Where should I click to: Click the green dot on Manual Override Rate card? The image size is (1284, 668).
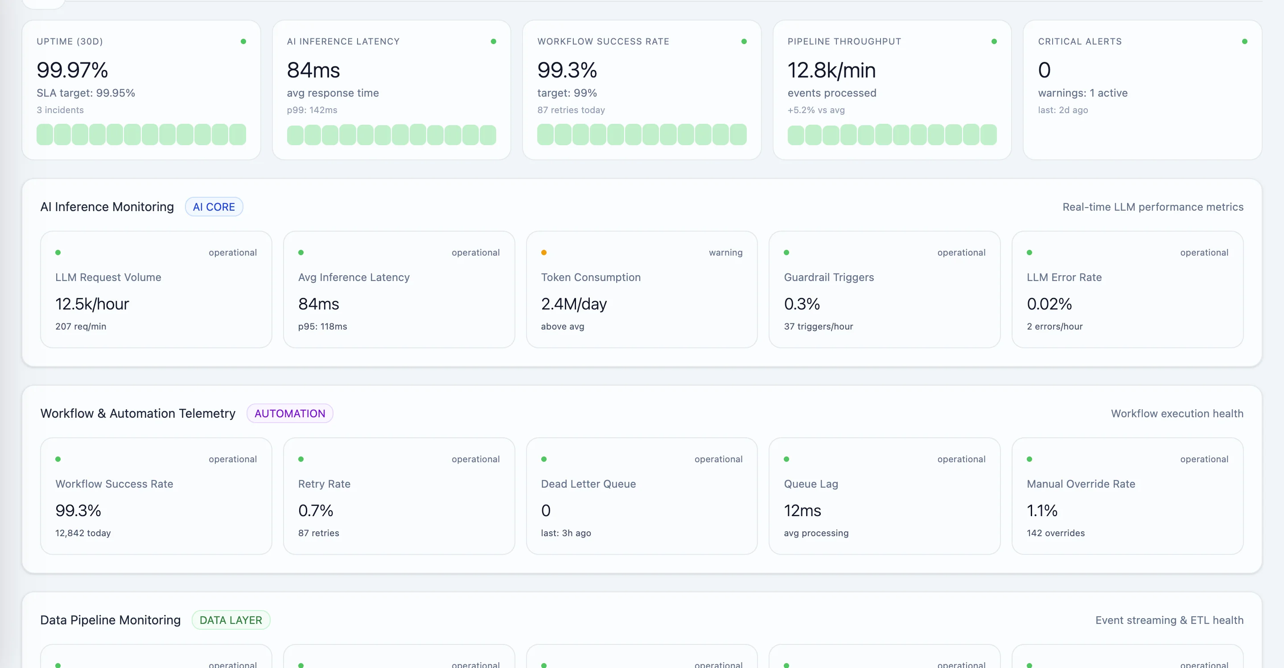1030,459
